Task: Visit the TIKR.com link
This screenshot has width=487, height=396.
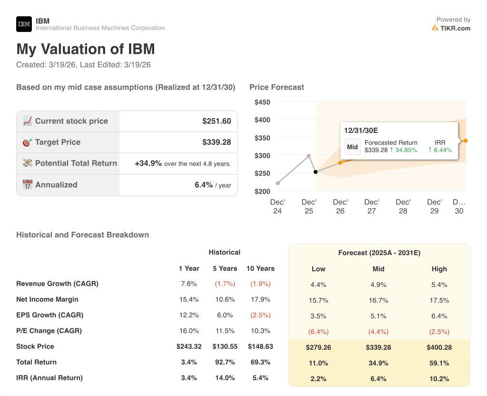Action: 455,29
